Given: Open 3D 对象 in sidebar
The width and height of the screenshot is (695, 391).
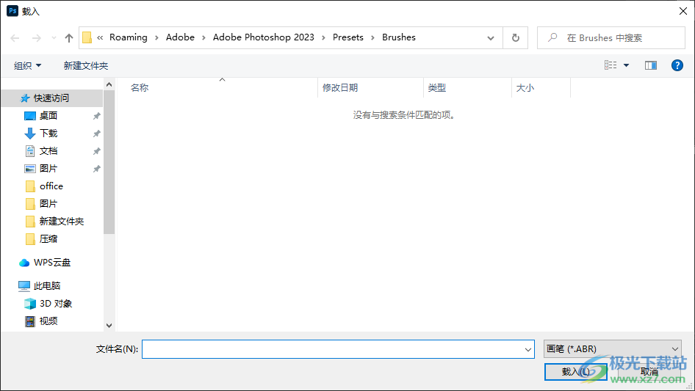Looking at the screenshot, I should click(56, 304).
